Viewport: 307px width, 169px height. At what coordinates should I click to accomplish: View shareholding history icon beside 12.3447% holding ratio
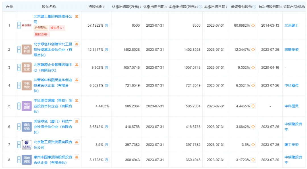click(x=107, y=50)
